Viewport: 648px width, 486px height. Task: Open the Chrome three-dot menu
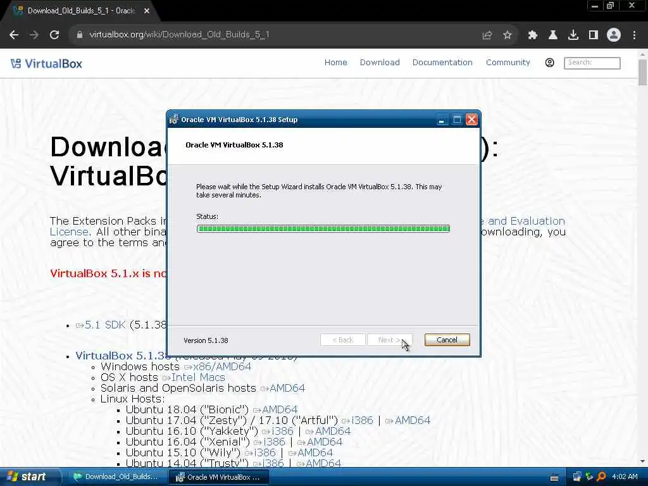(634, 35)
